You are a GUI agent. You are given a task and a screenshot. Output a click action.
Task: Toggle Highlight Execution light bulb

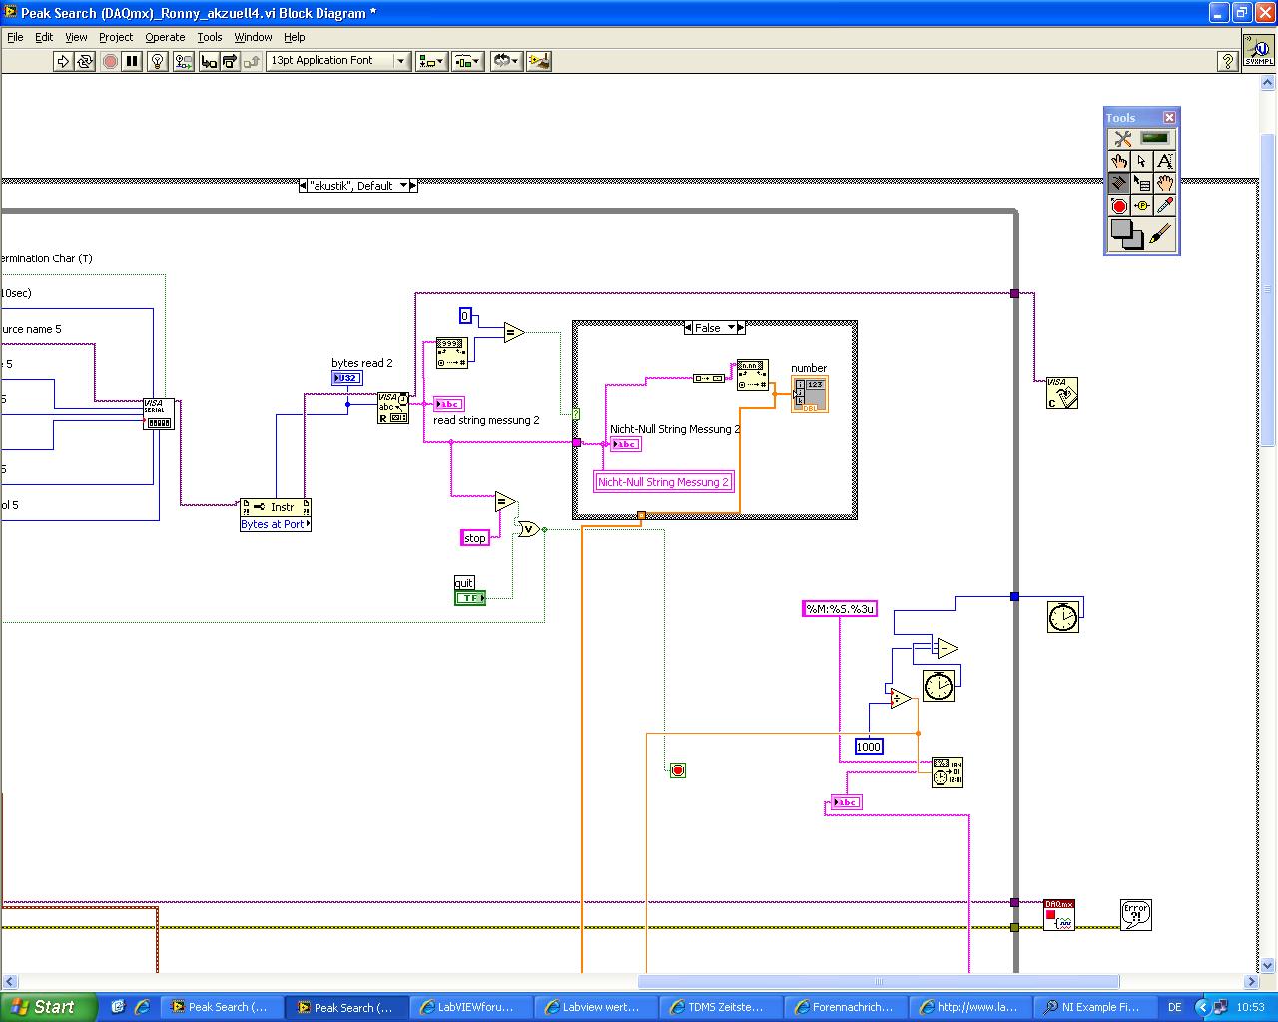[x=157, y=61]
